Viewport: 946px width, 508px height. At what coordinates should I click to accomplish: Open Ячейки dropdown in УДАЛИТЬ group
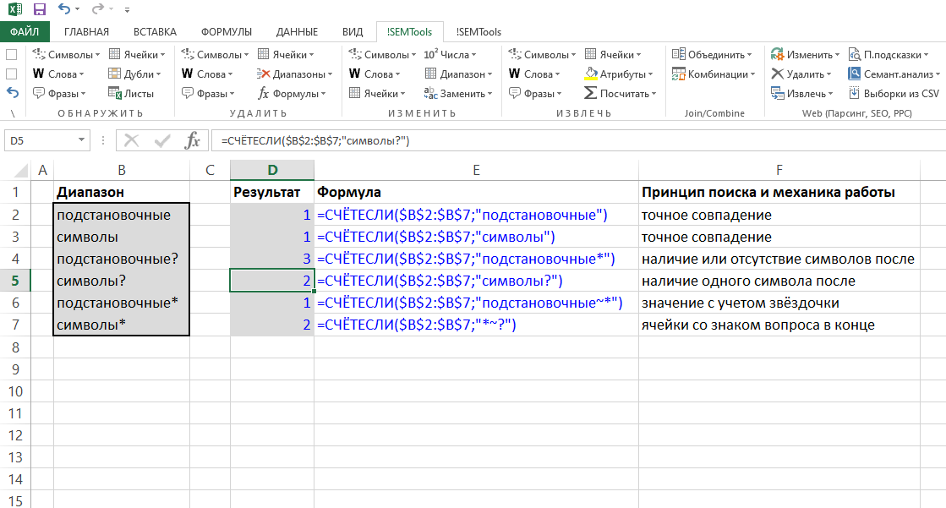pos(286,54)
